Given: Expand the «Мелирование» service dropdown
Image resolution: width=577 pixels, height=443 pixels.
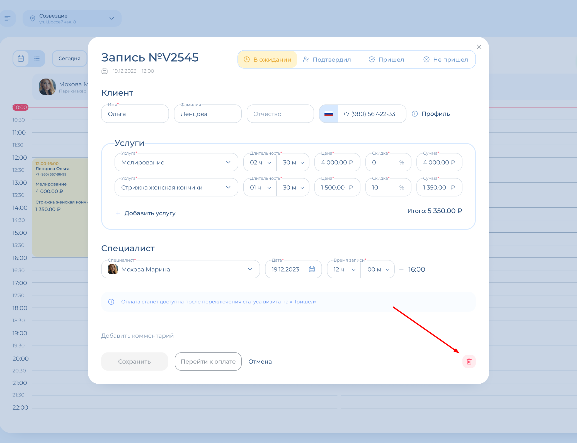Looking at the screenshot, I should pos(176,162).
